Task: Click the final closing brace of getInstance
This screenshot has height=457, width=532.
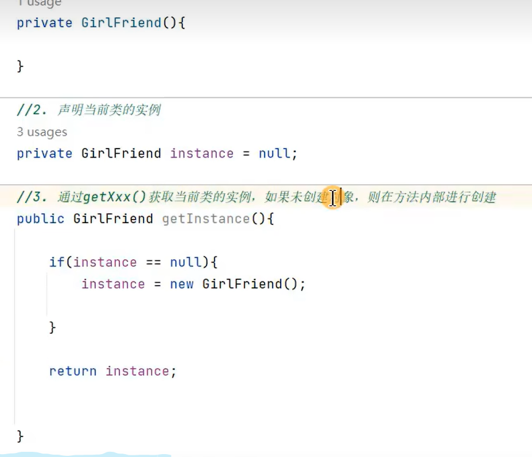Action: (21, 436)
